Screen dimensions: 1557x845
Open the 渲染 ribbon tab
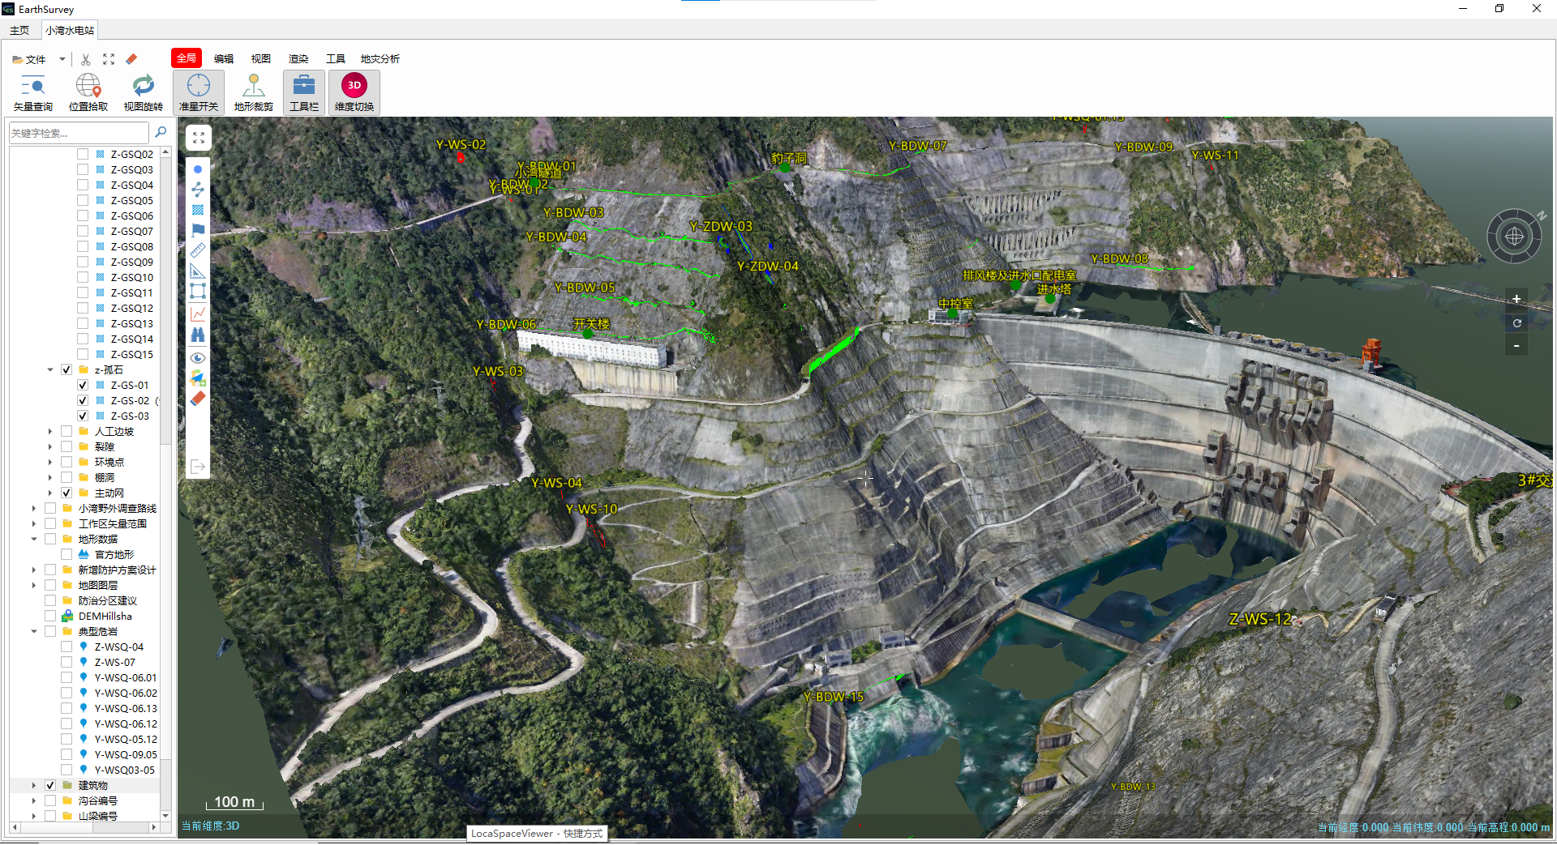(x=298, y=58)
